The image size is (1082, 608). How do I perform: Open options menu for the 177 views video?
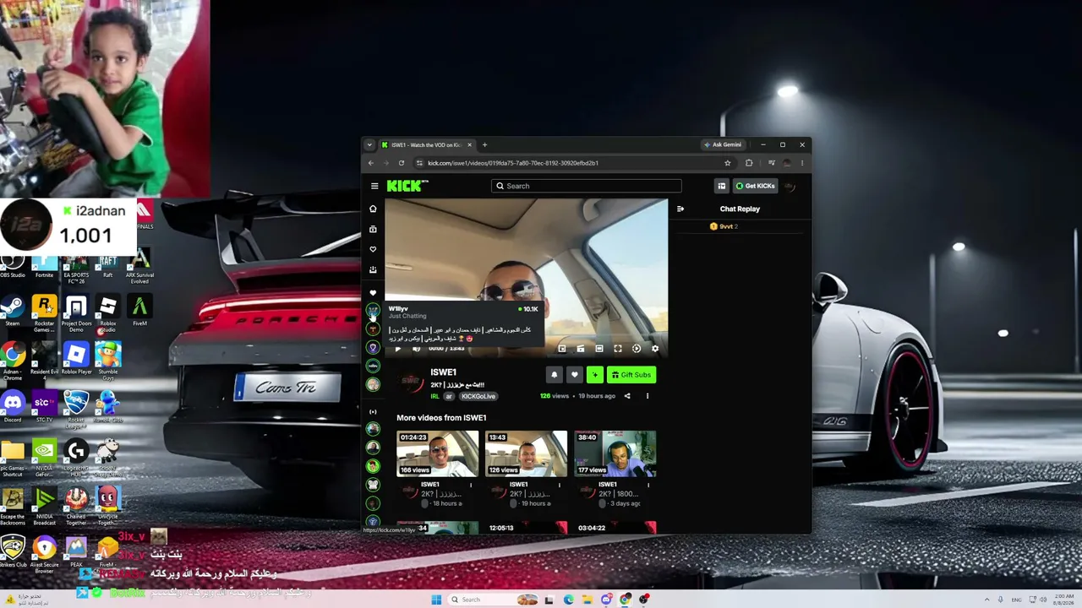point(648,486)
